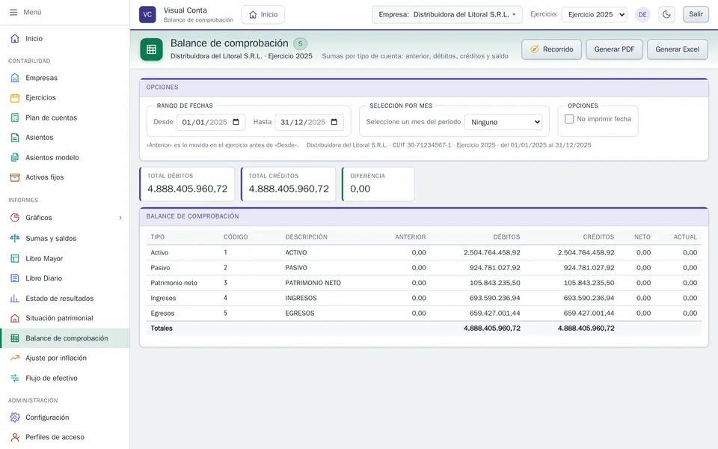Expand the Gráficos submenu chevron
The width and height of the screenshot is (718, 449).
point(120,218)
